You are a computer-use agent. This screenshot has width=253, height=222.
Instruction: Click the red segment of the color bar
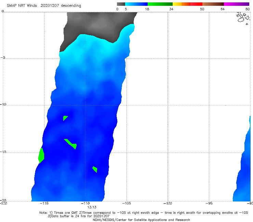point(196,4)
